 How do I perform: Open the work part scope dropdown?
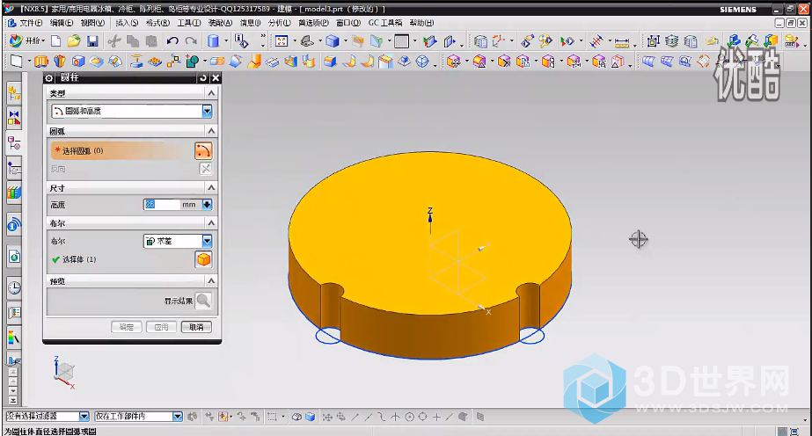tap(178, 417)
